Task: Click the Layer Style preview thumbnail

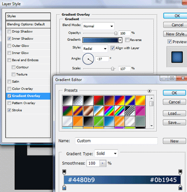Action: tap(177, 57)
